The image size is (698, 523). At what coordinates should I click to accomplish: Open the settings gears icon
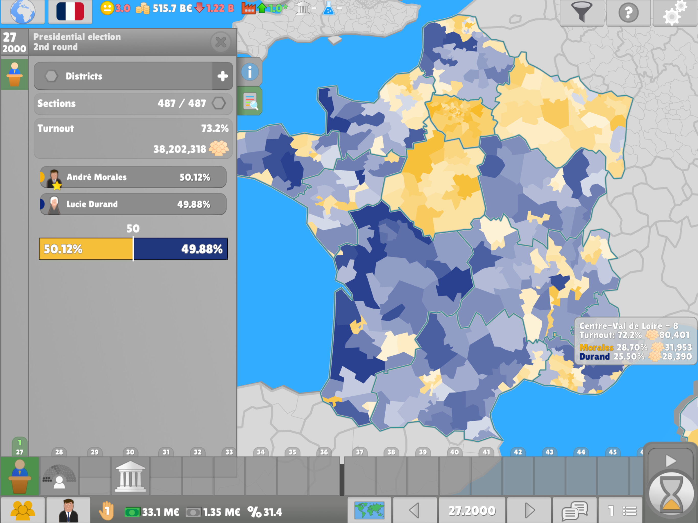tap(675, 13)
